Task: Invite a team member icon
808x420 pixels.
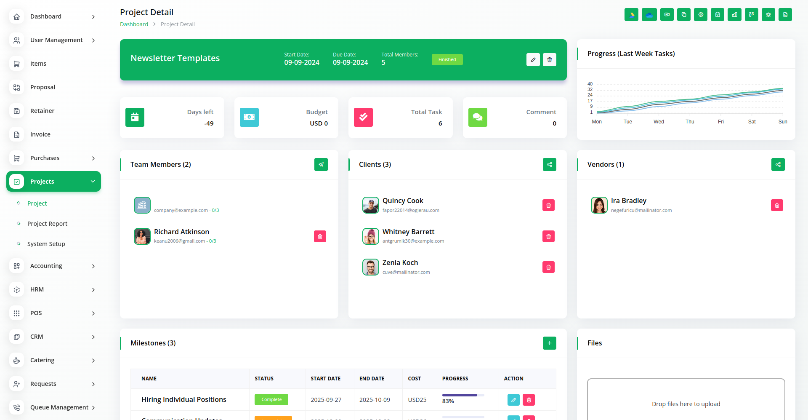Action: tap(321, 165)
